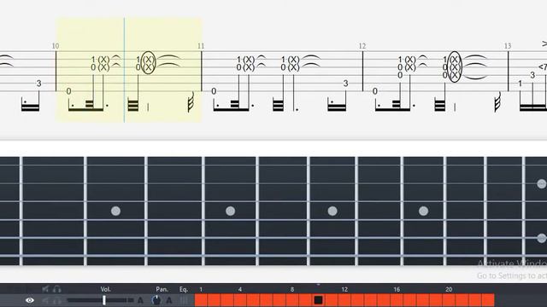Toggle volume automation A button

[140, 300]
